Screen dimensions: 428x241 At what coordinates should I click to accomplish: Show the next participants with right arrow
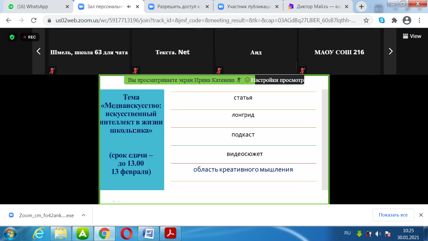pyautogui.click(x=390, y=51)
